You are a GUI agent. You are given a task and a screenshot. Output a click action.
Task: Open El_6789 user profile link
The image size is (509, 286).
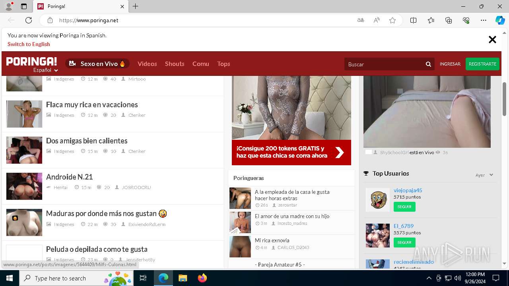coord(404,226)
